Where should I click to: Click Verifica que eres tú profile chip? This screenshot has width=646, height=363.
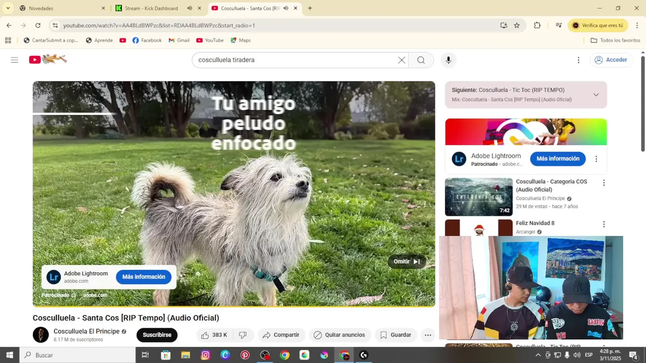pos(598,25)
